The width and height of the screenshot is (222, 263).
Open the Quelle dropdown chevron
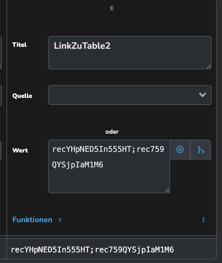(203, 95)
